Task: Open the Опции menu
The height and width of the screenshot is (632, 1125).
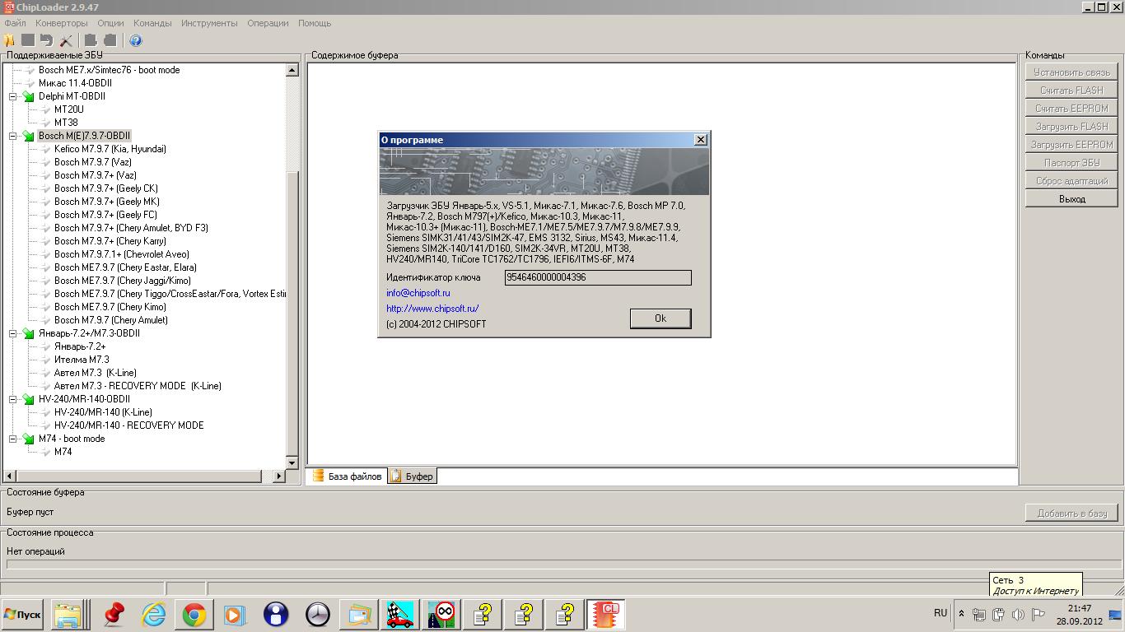Action: [110, 23]
